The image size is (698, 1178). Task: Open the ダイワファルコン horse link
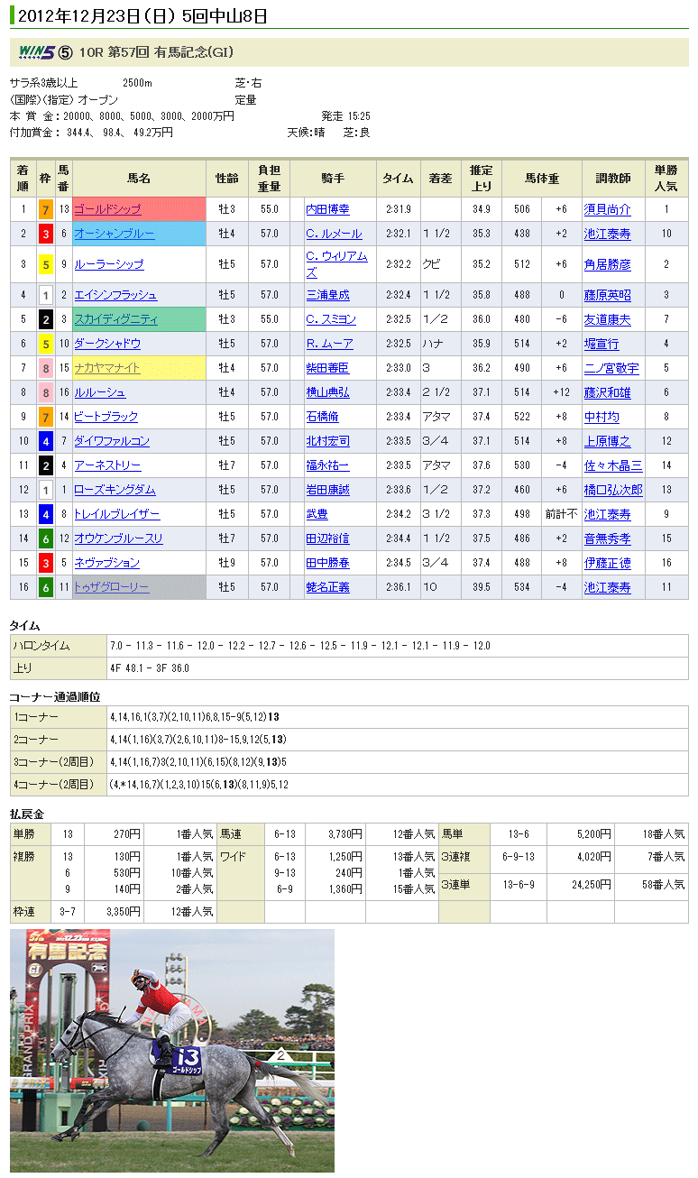[113, 441]
